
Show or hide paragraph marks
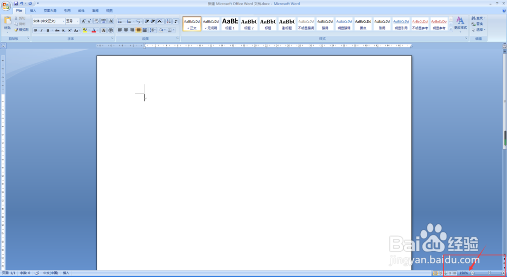click(176, 21)
